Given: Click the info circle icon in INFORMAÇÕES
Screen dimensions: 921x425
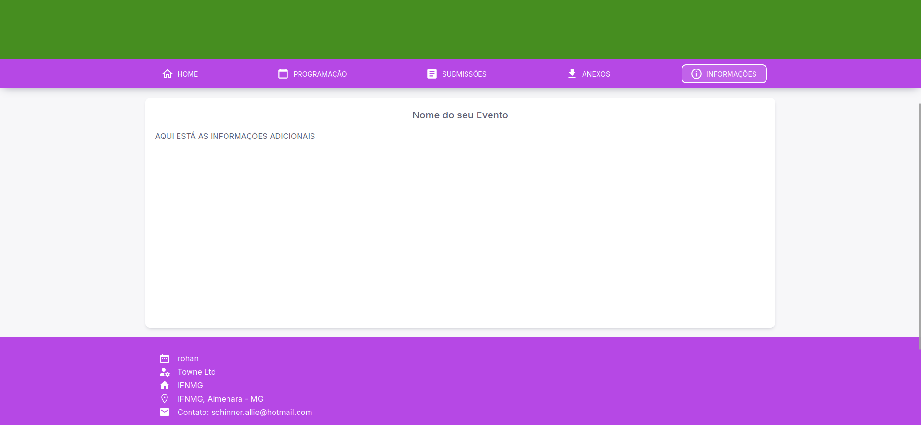Looking at the screenshot, I should (696, 74).
